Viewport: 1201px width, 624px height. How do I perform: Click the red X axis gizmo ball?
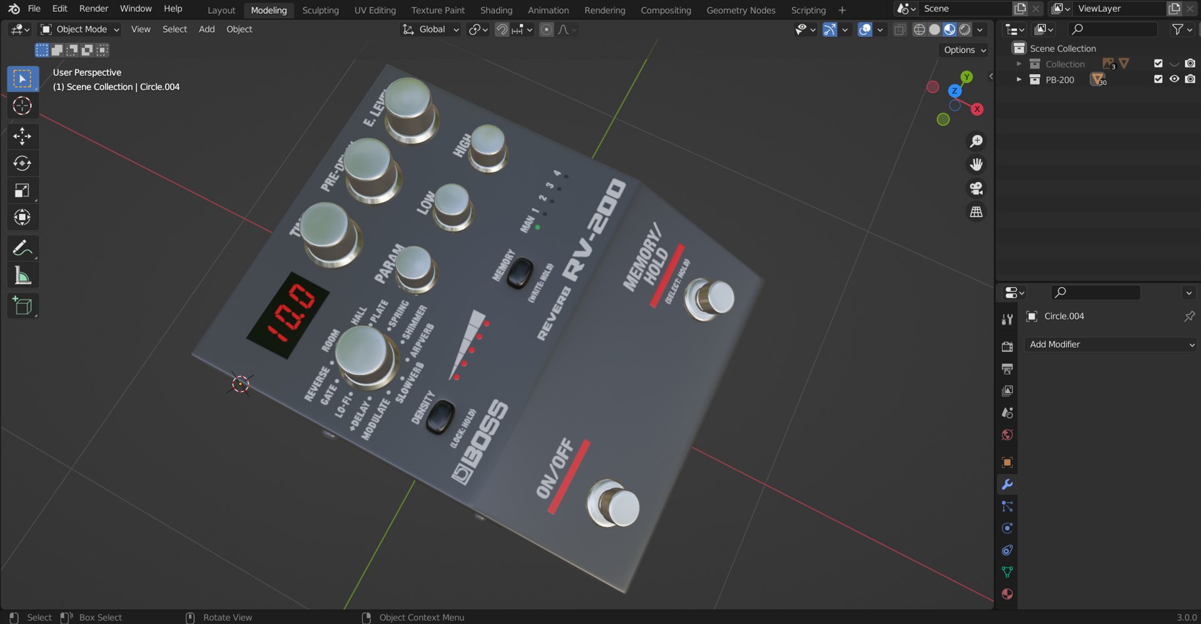977,109
